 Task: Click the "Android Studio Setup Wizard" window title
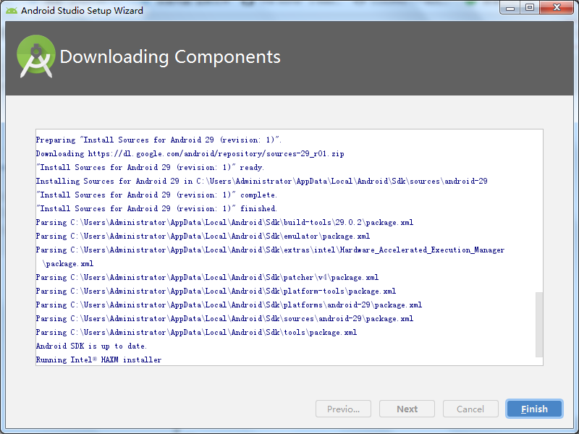[82, 10]
